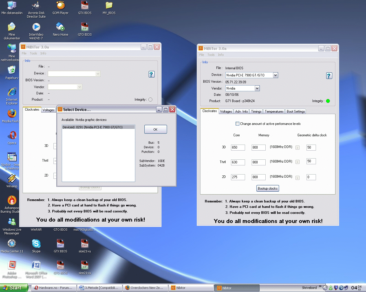366x292 pixels.
Task: Select Clockrates tab in left NiBiTor
Action: pyautogui.click(x=32, y=109)
